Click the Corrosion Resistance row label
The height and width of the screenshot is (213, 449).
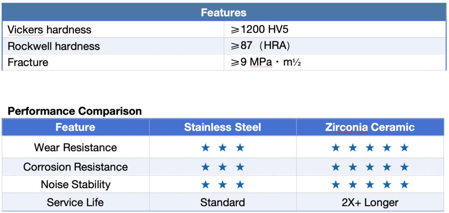click(x=75, y=167)
